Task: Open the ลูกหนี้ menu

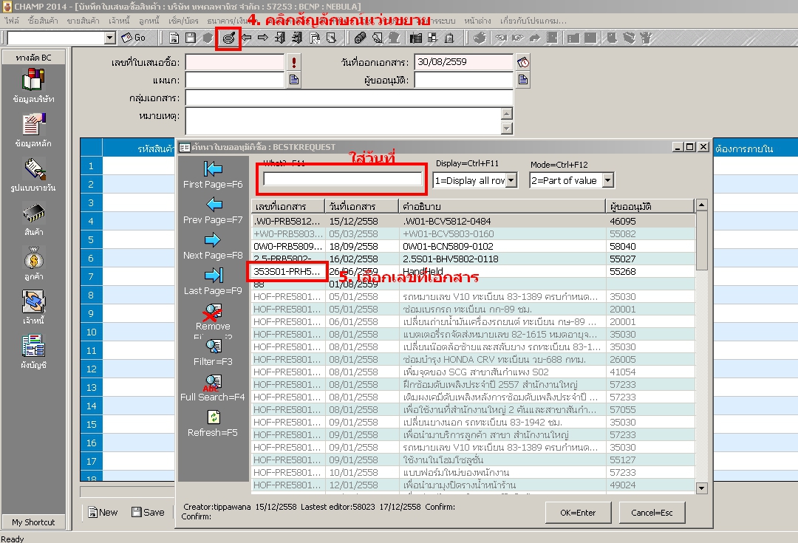Action: point(149,21)
